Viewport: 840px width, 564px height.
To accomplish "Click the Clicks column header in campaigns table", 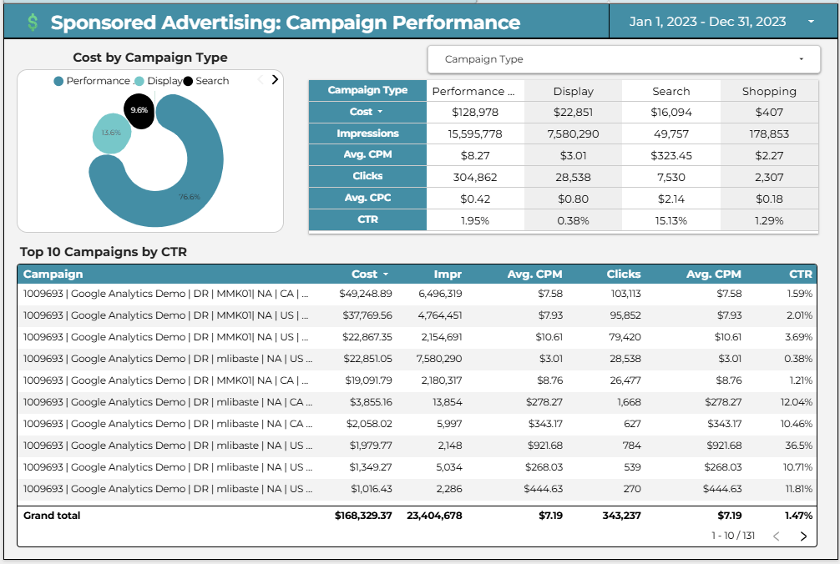I will click(x=624, y=274).
